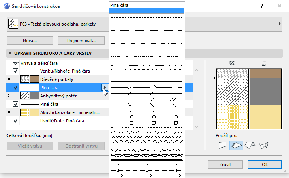Select the line type with circle markers
Screen dimensions: 289x178
[147, 117]
